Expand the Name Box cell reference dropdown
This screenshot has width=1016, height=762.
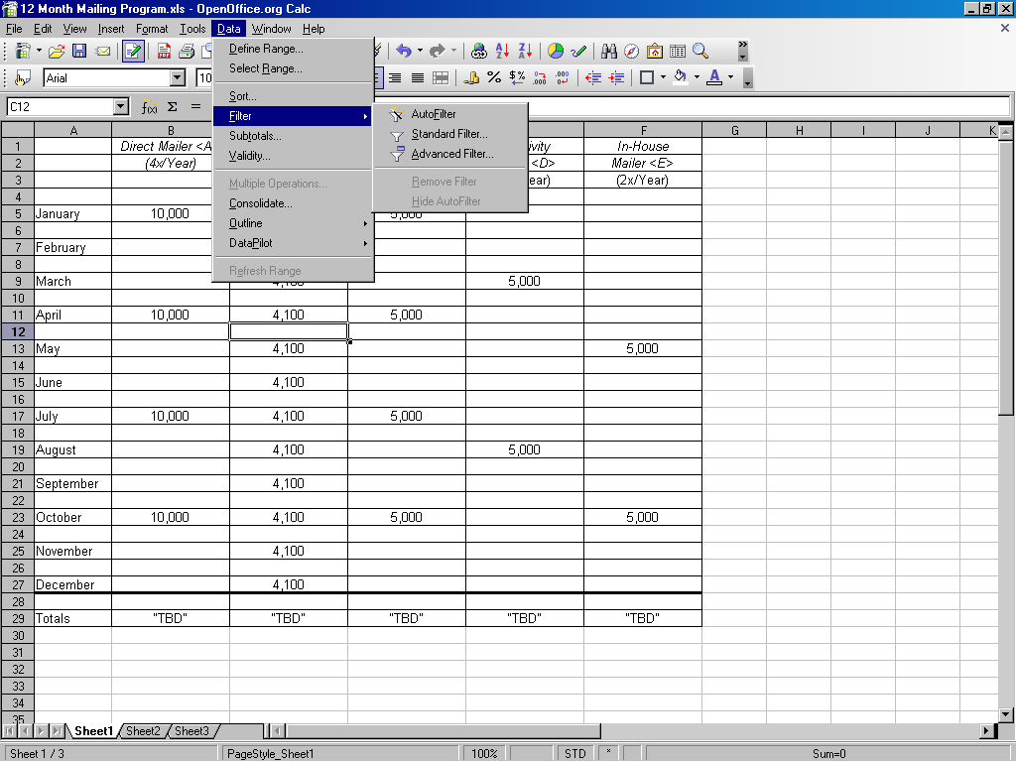coord(121,106)
